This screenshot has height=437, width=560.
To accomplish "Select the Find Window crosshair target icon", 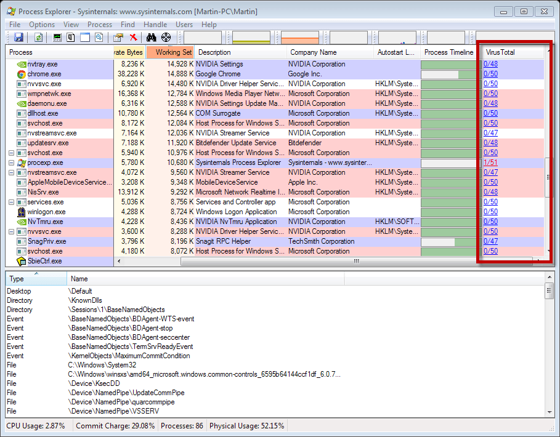I will coord(166,37).
